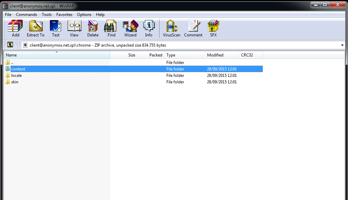Click the archive path text field
The width and height of the screenshot is (348, 200).
pos(183,45)
